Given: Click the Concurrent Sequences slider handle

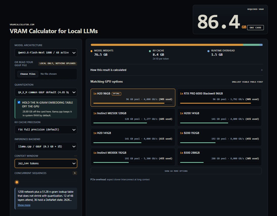Looking at the screenshot, I should click(x=17, y=182).
